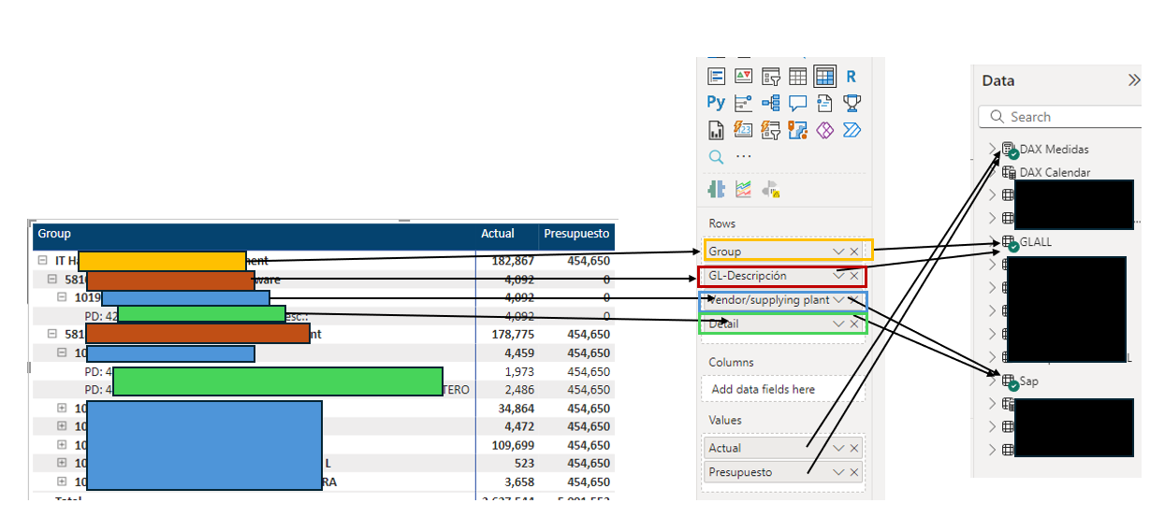Open GL-Descripción field dropdown chevron
This screenshot has height=532, width=1150.
tap(838, 276)
